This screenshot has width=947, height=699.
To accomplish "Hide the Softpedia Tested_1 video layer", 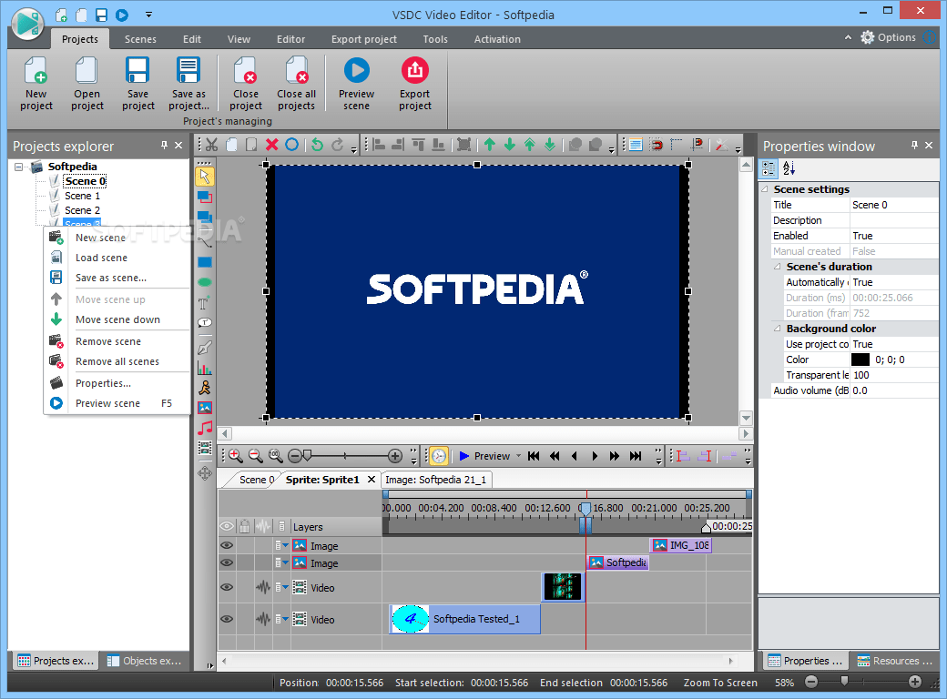I will [226, 619].
